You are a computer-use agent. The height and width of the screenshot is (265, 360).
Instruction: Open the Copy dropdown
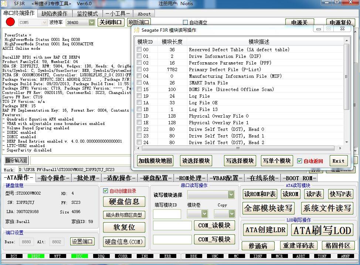(x=232, y=214)
